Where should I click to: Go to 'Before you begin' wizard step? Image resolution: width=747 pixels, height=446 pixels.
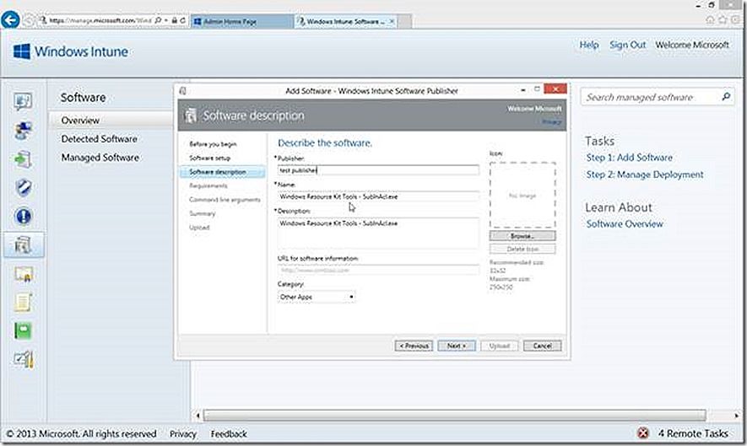213,143
